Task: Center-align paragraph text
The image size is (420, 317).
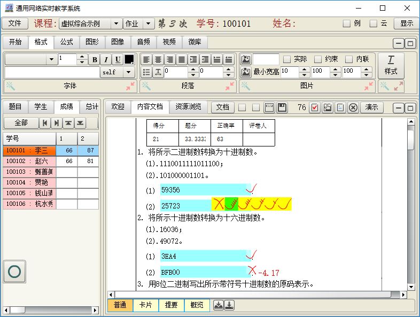Action: (158, 59)
